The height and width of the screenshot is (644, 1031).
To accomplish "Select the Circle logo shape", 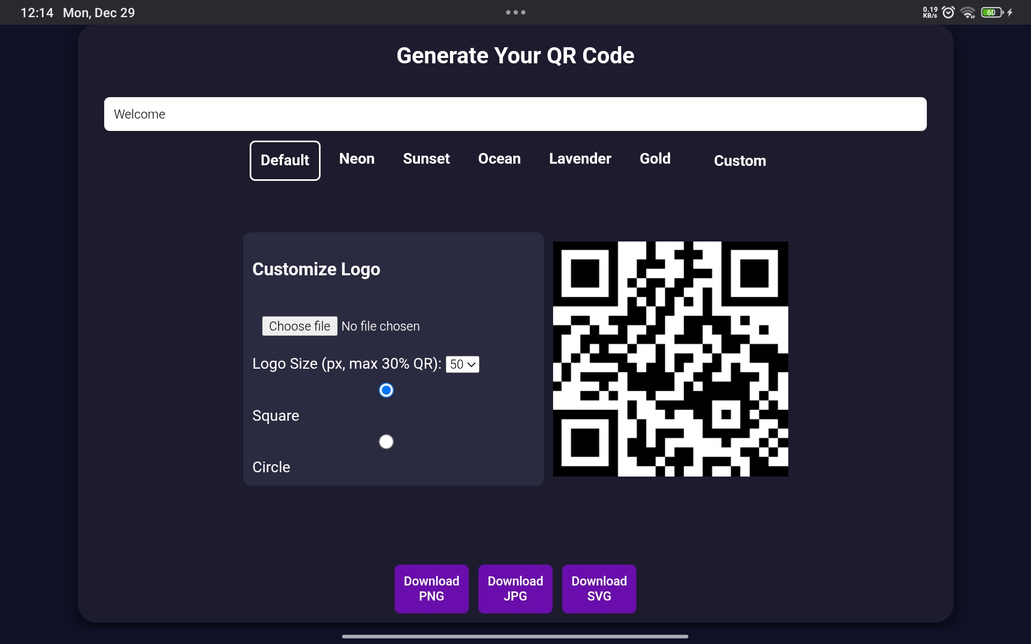I will tap(386, 441).
